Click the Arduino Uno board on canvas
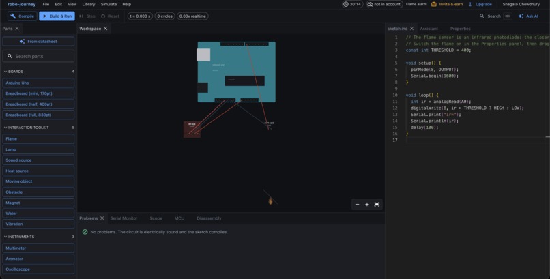 coord(236,72)
